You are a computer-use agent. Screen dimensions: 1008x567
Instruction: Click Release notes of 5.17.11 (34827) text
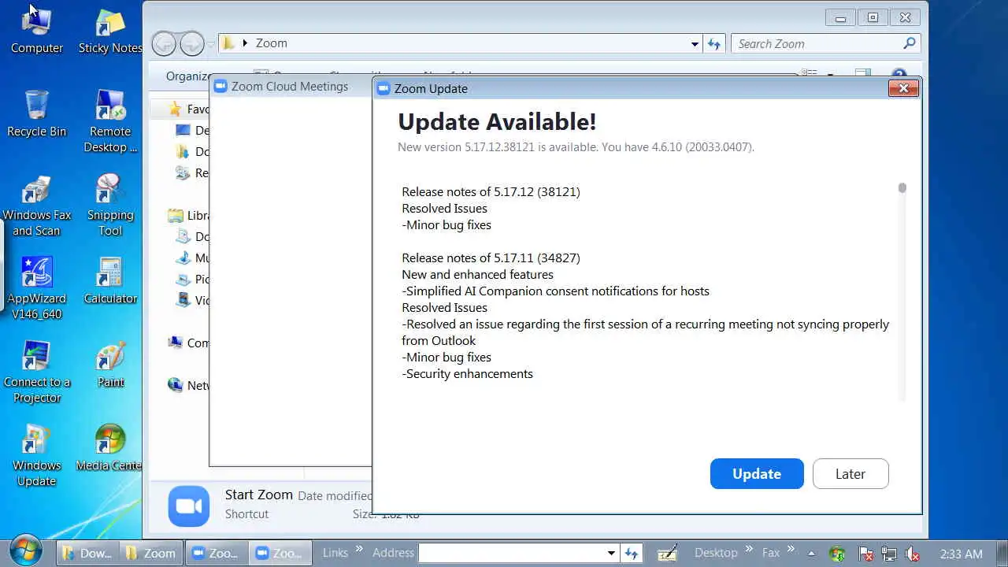tap(491, 258)
